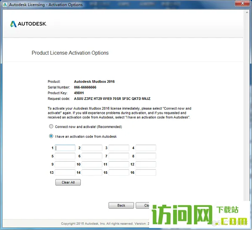Image resolution: width=252 pixels, height=230 pixels.
Task: Click Product License Activation Options heading
Action: click(70, 53)
